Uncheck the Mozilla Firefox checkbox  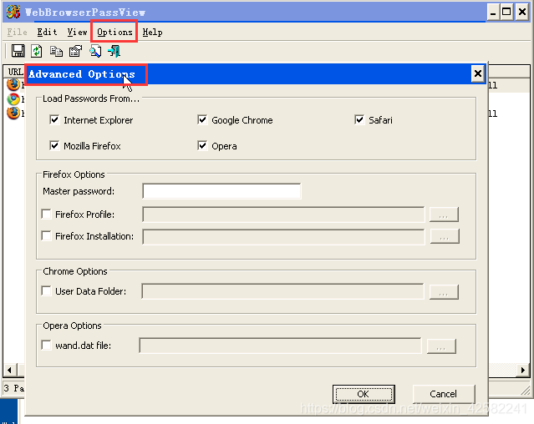point(54,145)
